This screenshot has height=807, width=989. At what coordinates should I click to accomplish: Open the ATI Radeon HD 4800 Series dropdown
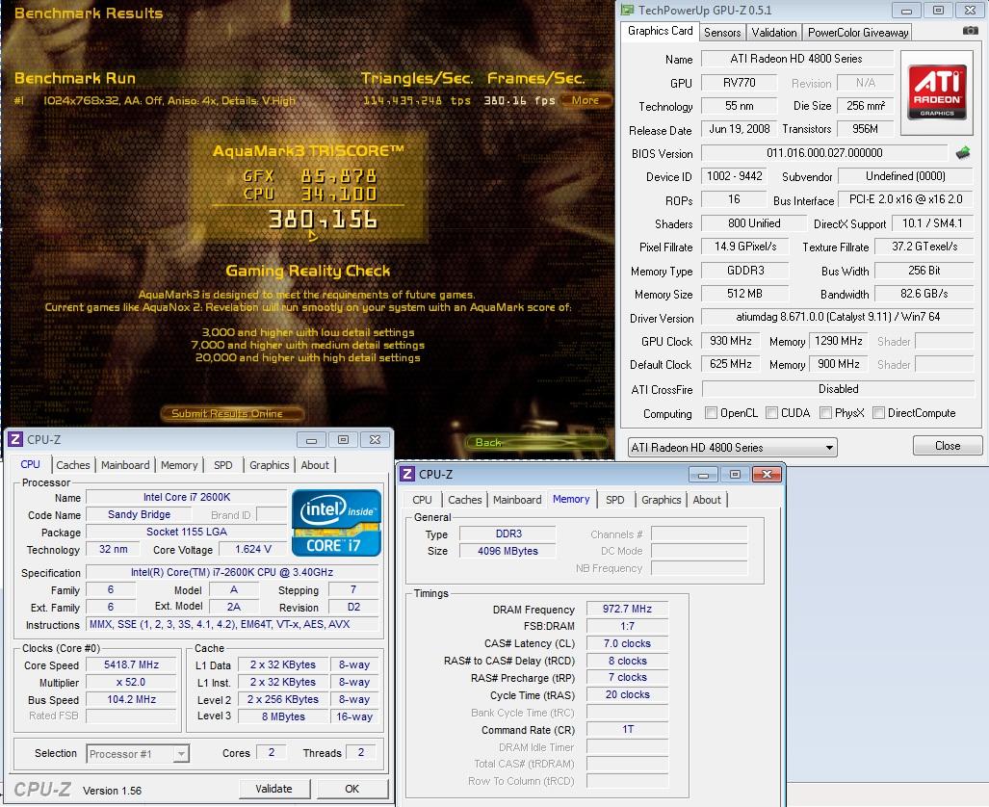[732, 448]
